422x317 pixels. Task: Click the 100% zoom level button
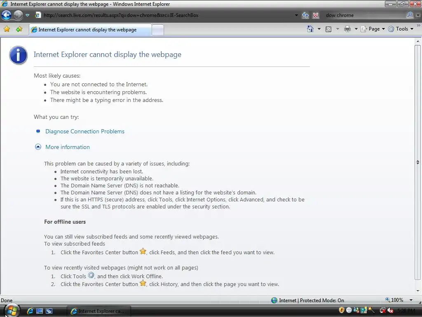point(394,300)
